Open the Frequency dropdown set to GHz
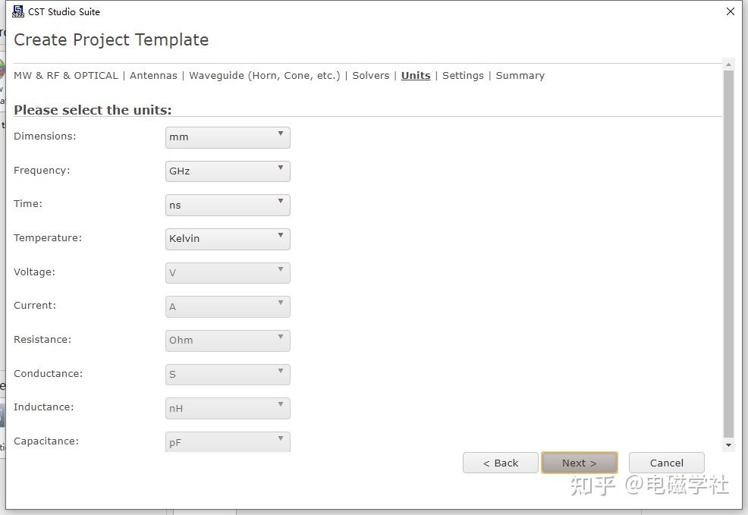Image resolution: width=748 pixels, height=515 pixels. coord(227,171)
